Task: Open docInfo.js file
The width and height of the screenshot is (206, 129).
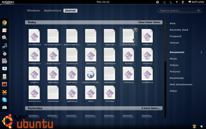Action: (128, 56)
